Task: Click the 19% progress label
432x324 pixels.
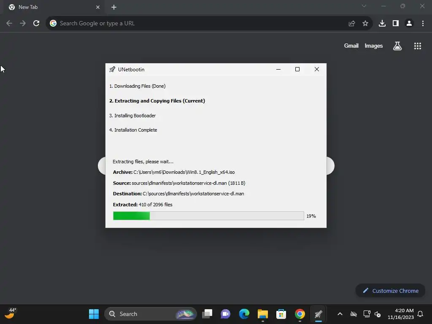Action: tap(311, 216)
